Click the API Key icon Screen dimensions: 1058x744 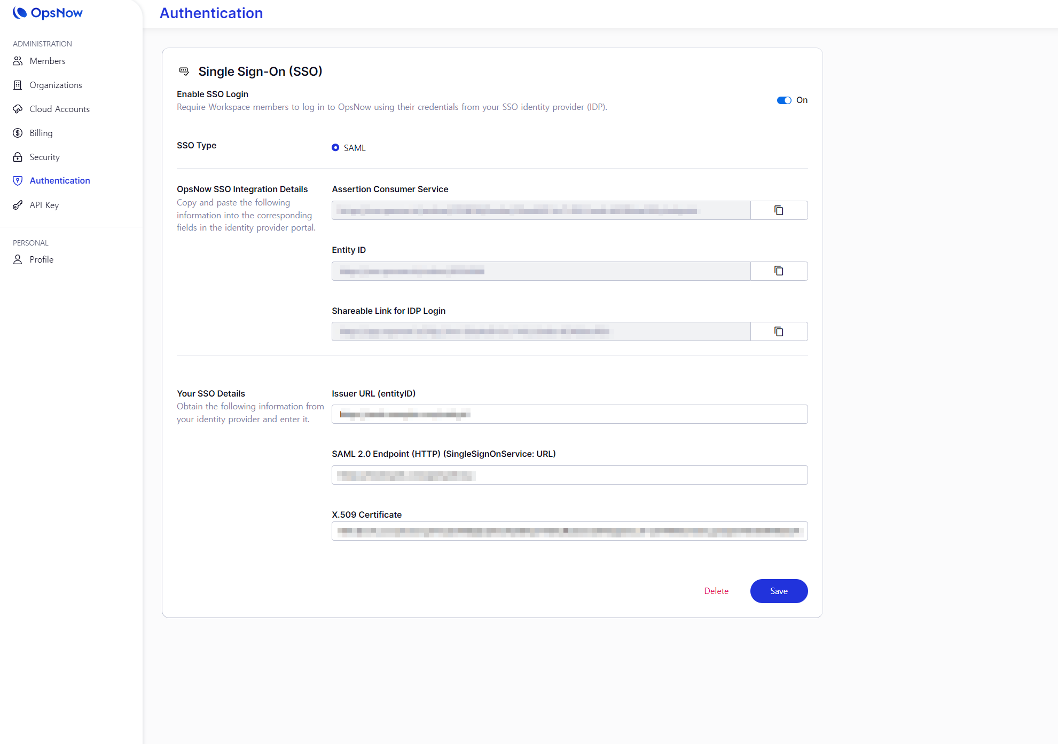click(x=18, y=205)
